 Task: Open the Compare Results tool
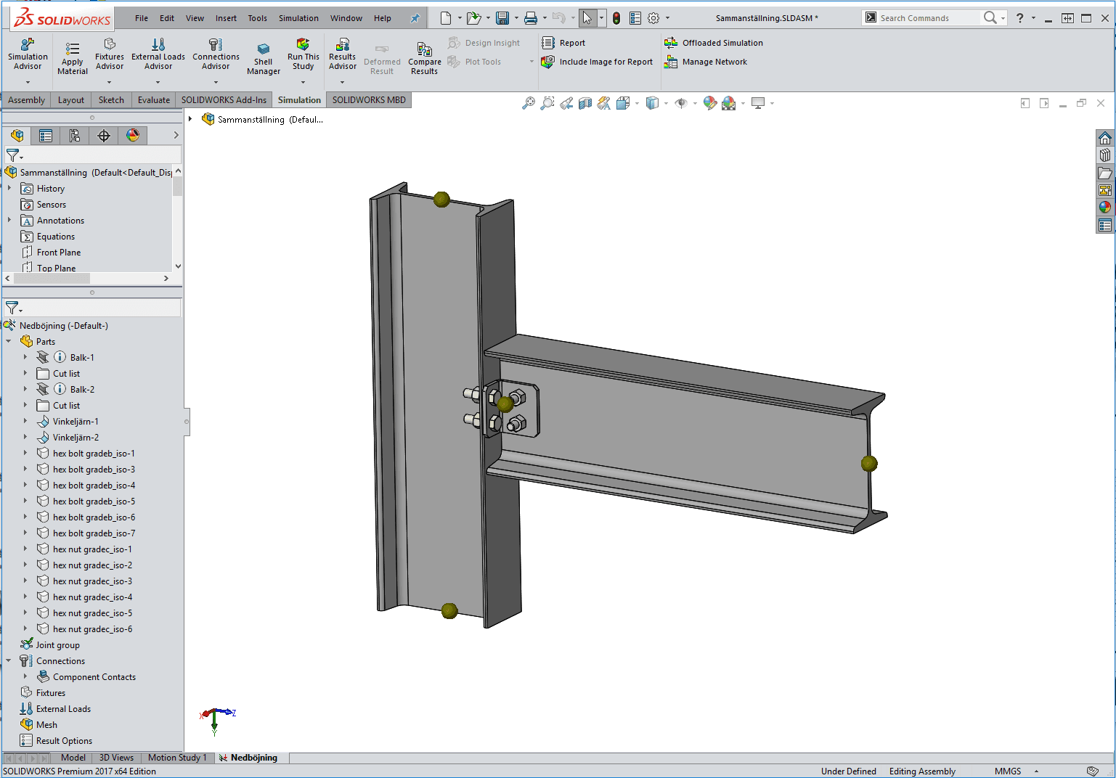(x=424, y=49)
